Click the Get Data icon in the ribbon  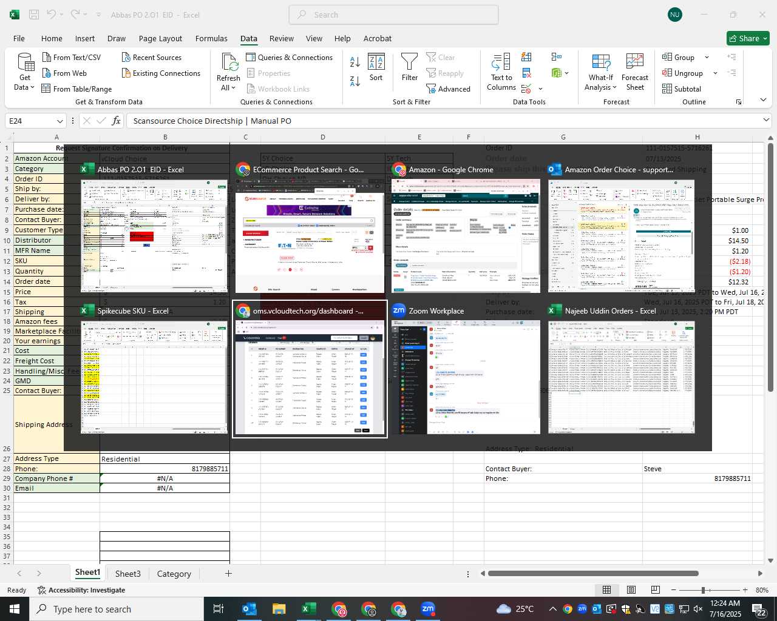(25, 63)
